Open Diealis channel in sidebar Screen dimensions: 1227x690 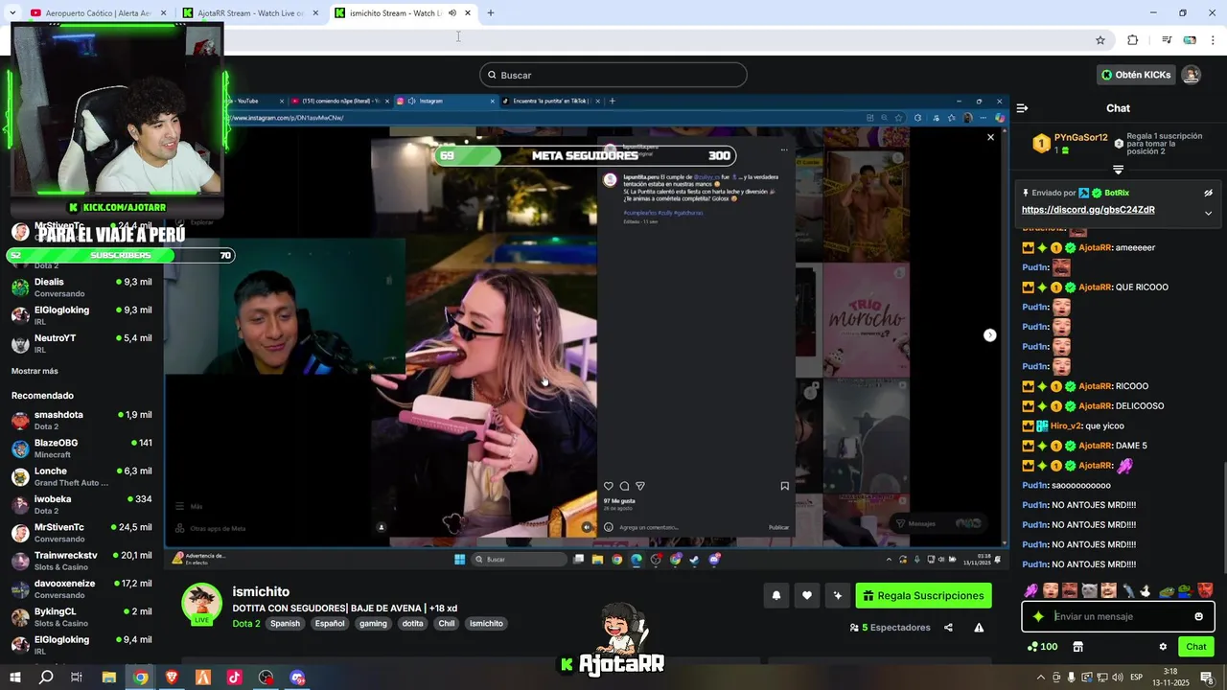(81, 287)
